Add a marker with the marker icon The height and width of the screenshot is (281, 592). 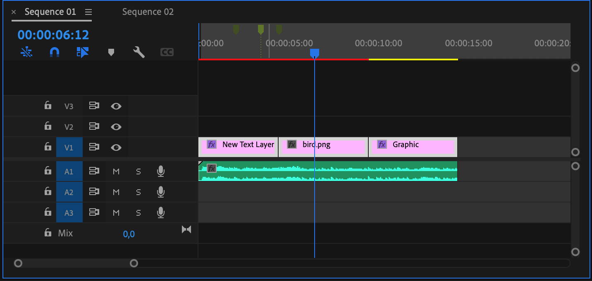(x=111, y=52)
